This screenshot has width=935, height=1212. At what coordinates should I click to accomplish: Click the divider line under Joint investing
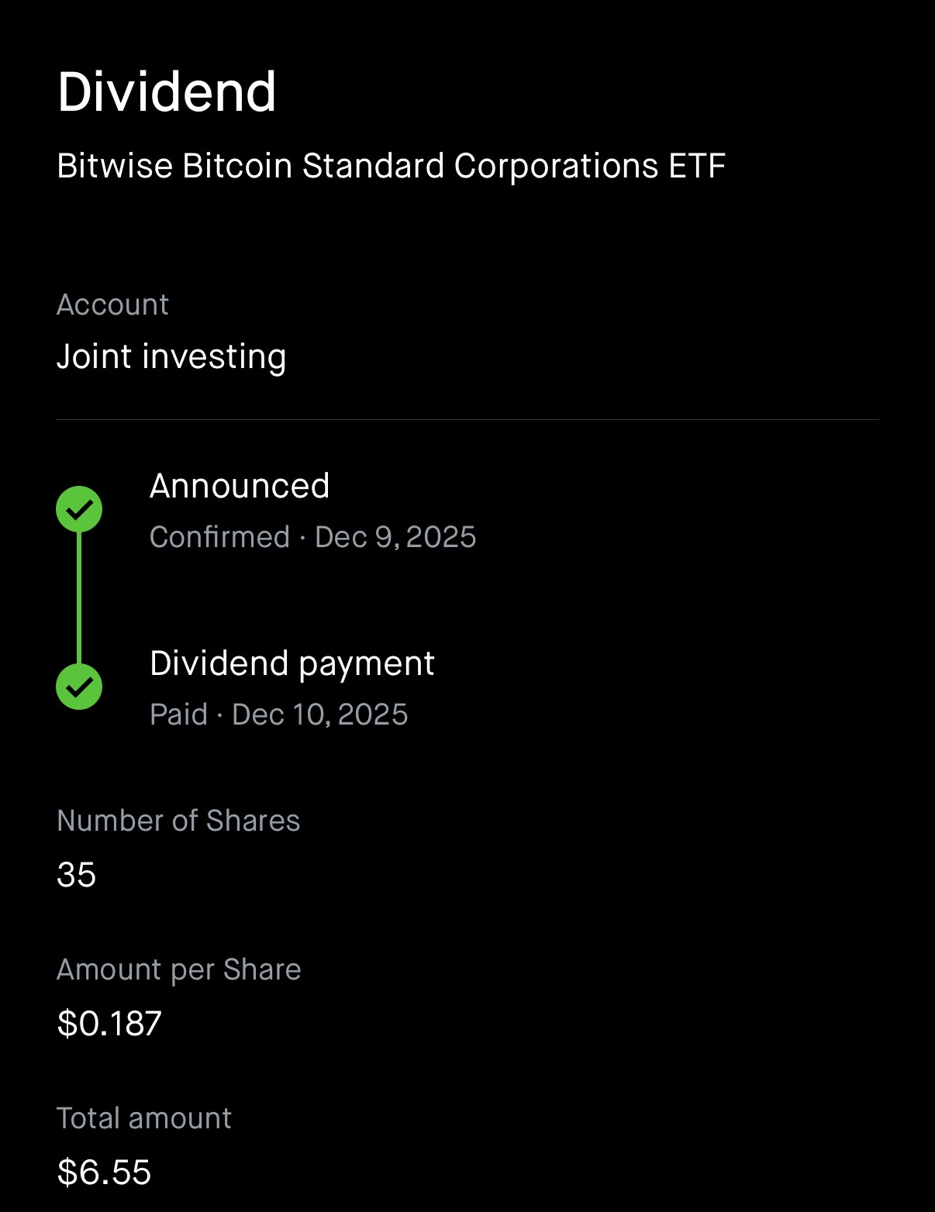click(x=467, y=420)
